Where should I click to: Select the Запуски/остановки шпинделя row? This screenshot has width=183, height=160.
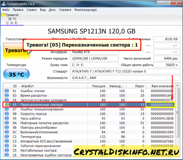[89, 100]
